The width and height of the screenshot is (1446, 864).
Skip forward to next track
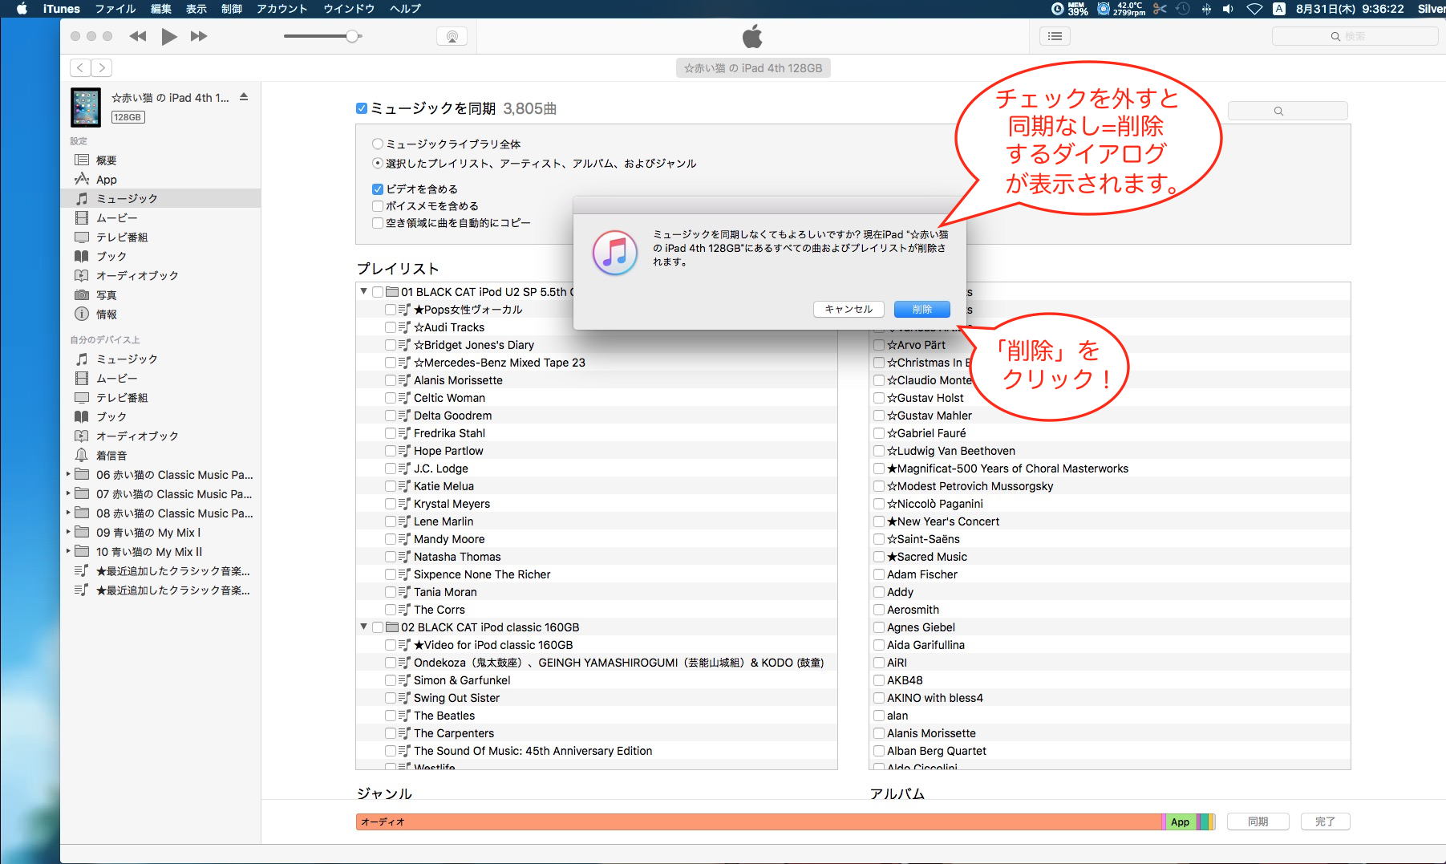pyautogui.click(x=199, y=36)
